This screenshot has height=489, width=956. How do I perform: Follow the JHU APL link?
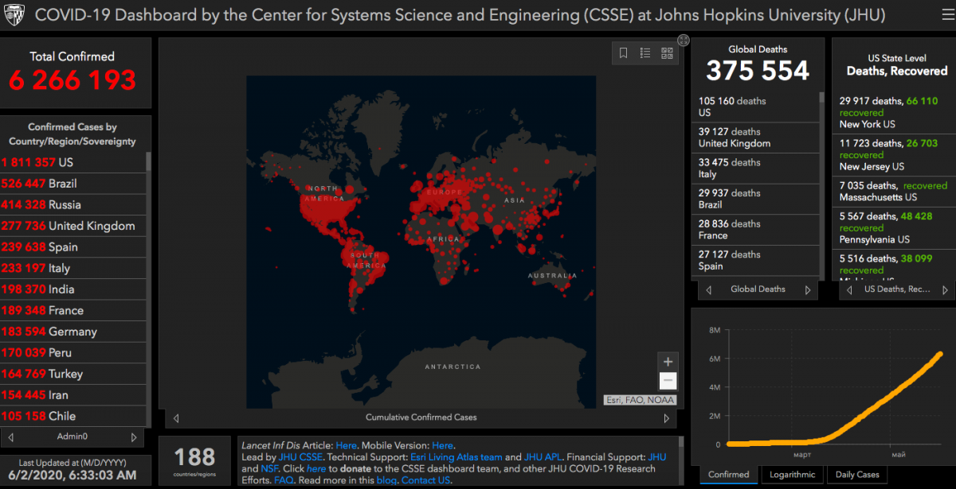[543, 457]
